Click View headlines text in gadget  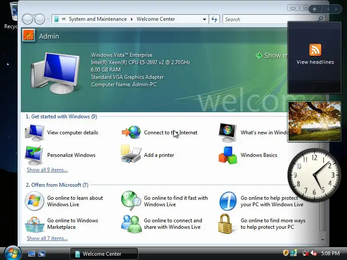[315, 62]
